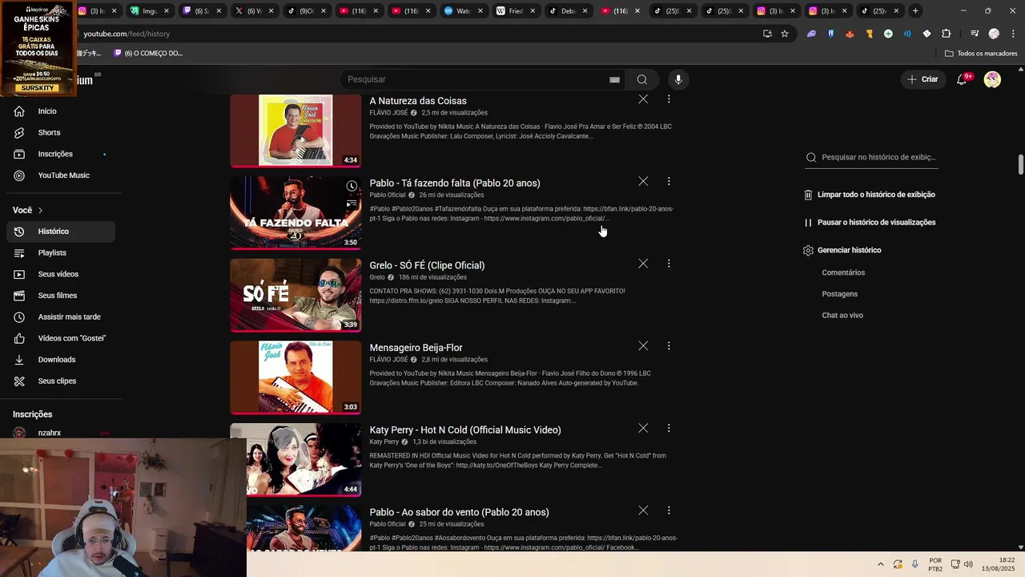Screen dimensions: 1025x577
Task: Click the Grelo - SÓ FÉ thumbnail
Action: pyautogui.click(x=295, y=295)
